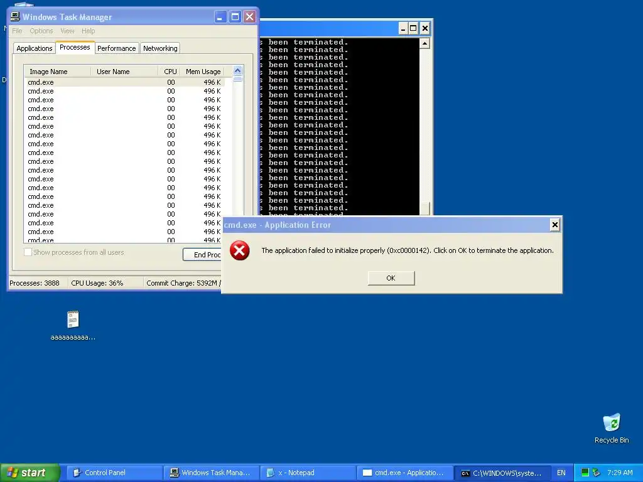Screen dimensions: 643x482
Task: Click the CPU Usage: 36% status text
Action: [x=97, y=283]
